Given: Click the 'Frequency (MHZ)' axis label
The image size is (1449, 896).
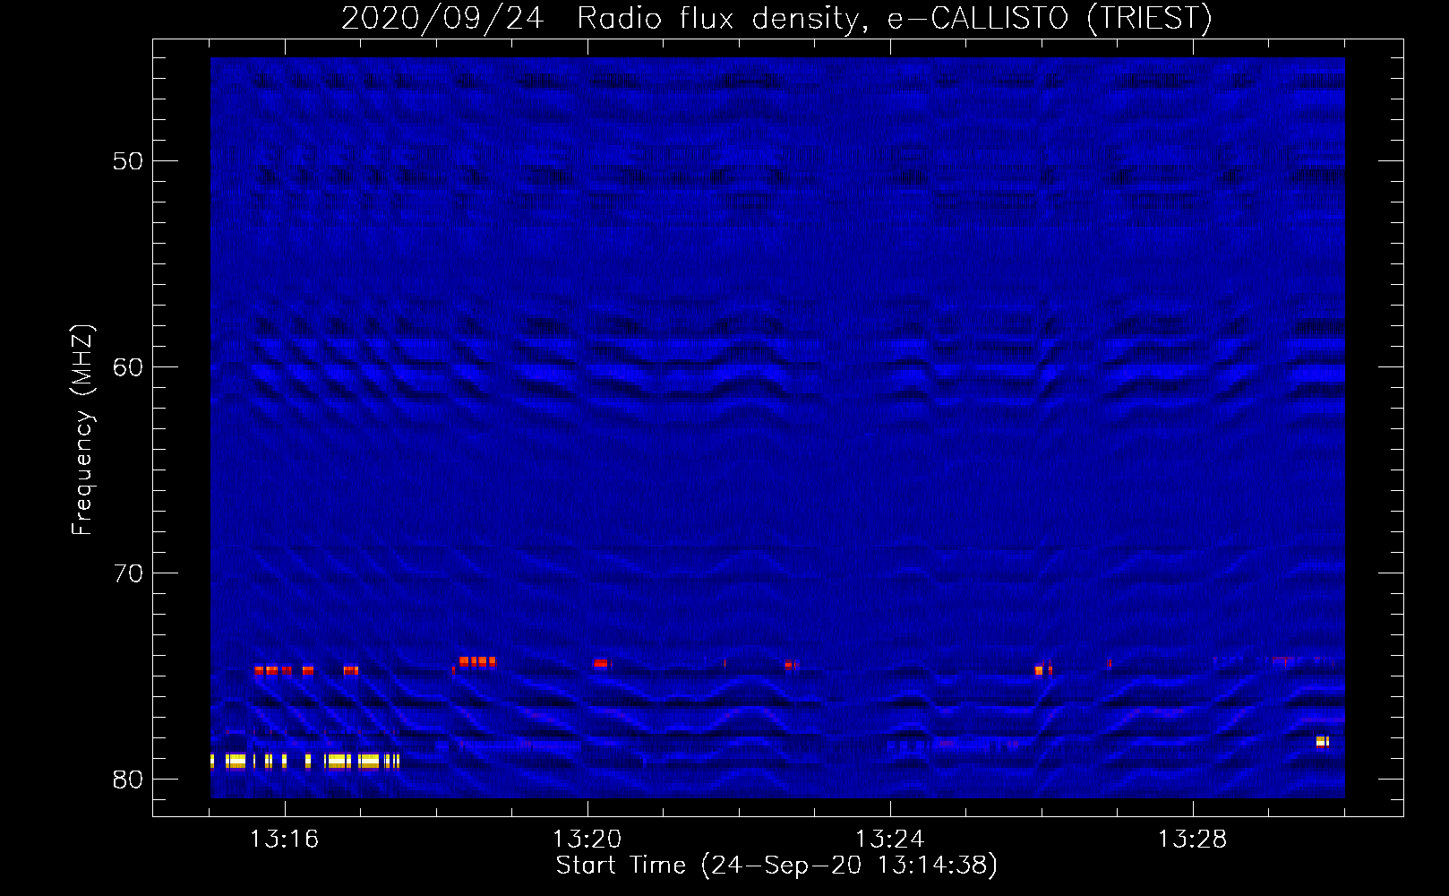Looking at the screenshot, I should point(81,430).
